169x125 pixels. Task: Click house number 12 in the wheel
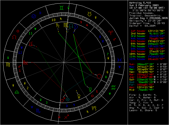tap(20, 53)
